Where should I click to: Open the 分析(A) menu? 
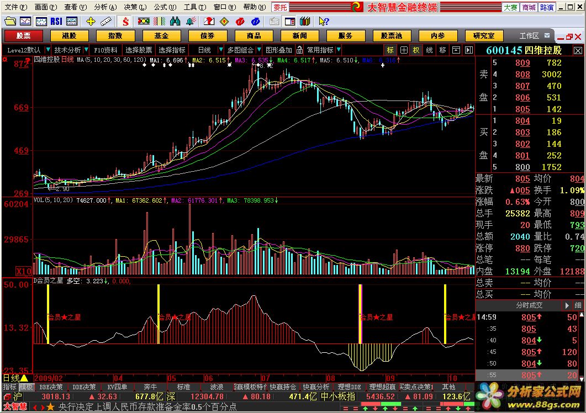tap(105, 7)
